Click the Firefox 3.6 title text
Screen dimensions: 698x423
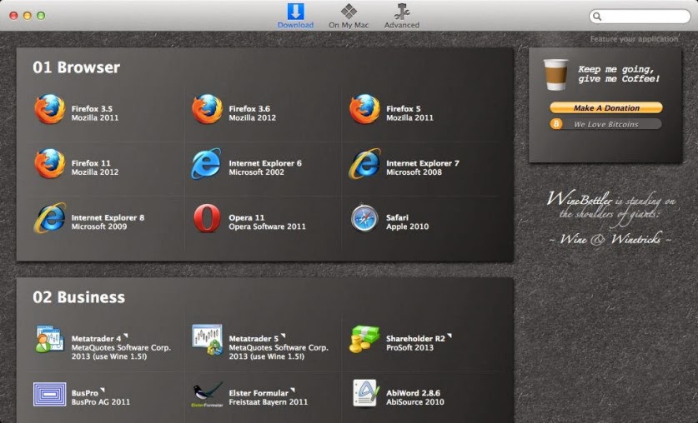249,109
